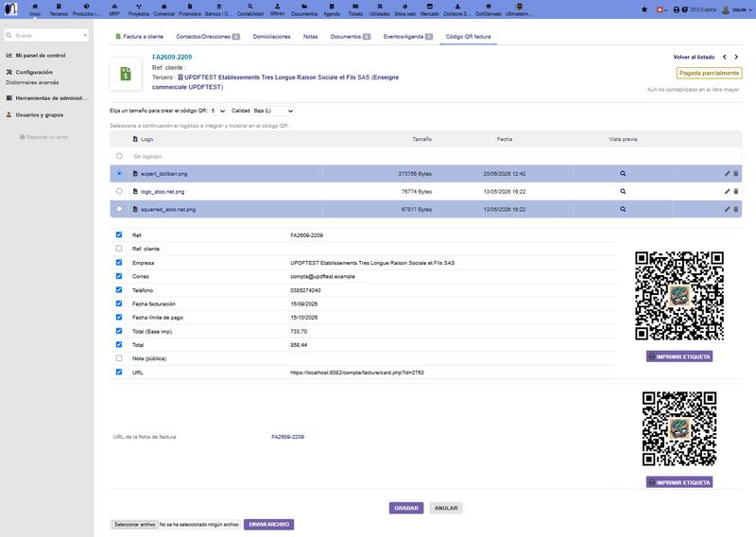This screenshot has height=537, width=756.
Task: Click the print page icon in top bar
Action: click(676, 9)
